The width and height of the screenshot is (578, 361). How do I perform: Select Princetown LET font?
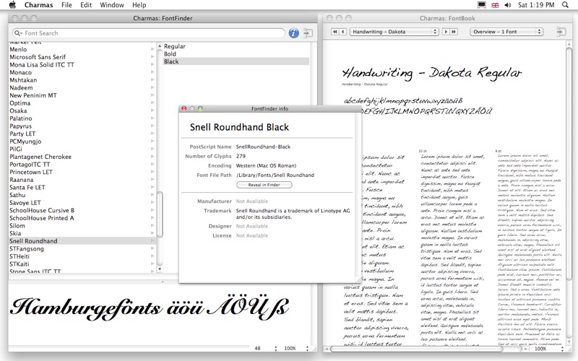[31, 172]
